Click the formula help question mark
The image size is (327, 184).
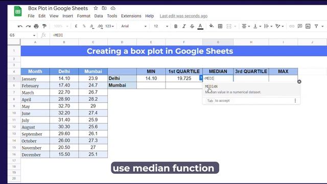(201, 78)
